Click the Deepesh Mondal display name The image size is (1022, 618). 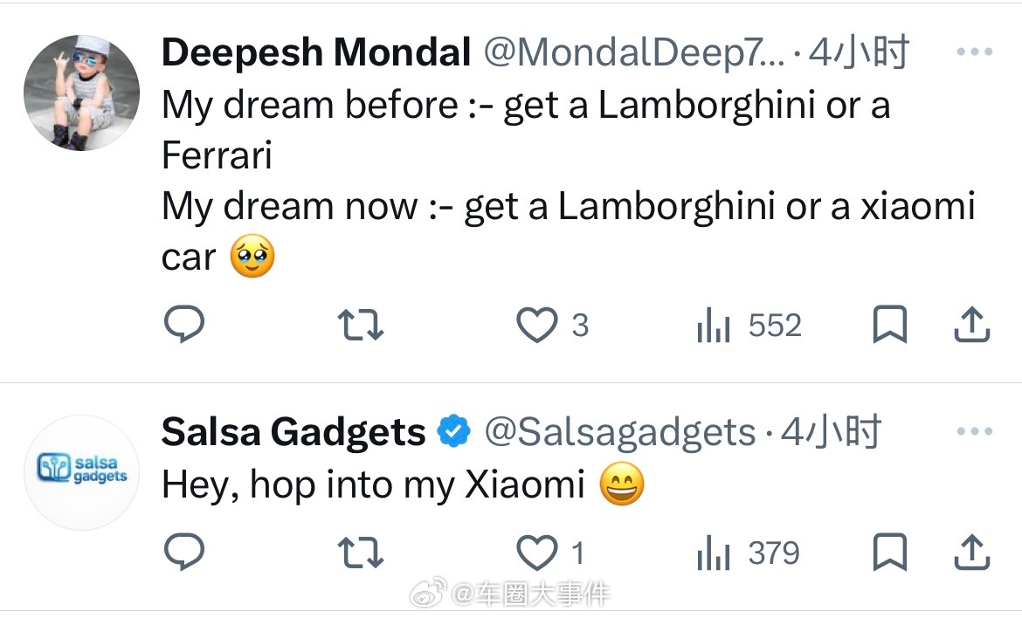[x=316, y=53]
